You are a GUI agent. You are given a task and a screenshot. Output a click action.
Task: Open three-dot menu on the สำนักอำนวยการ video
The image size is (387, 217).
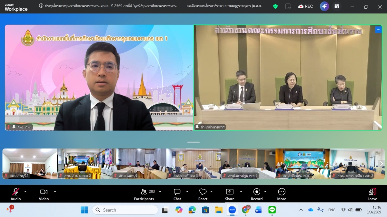coord(378,30)
